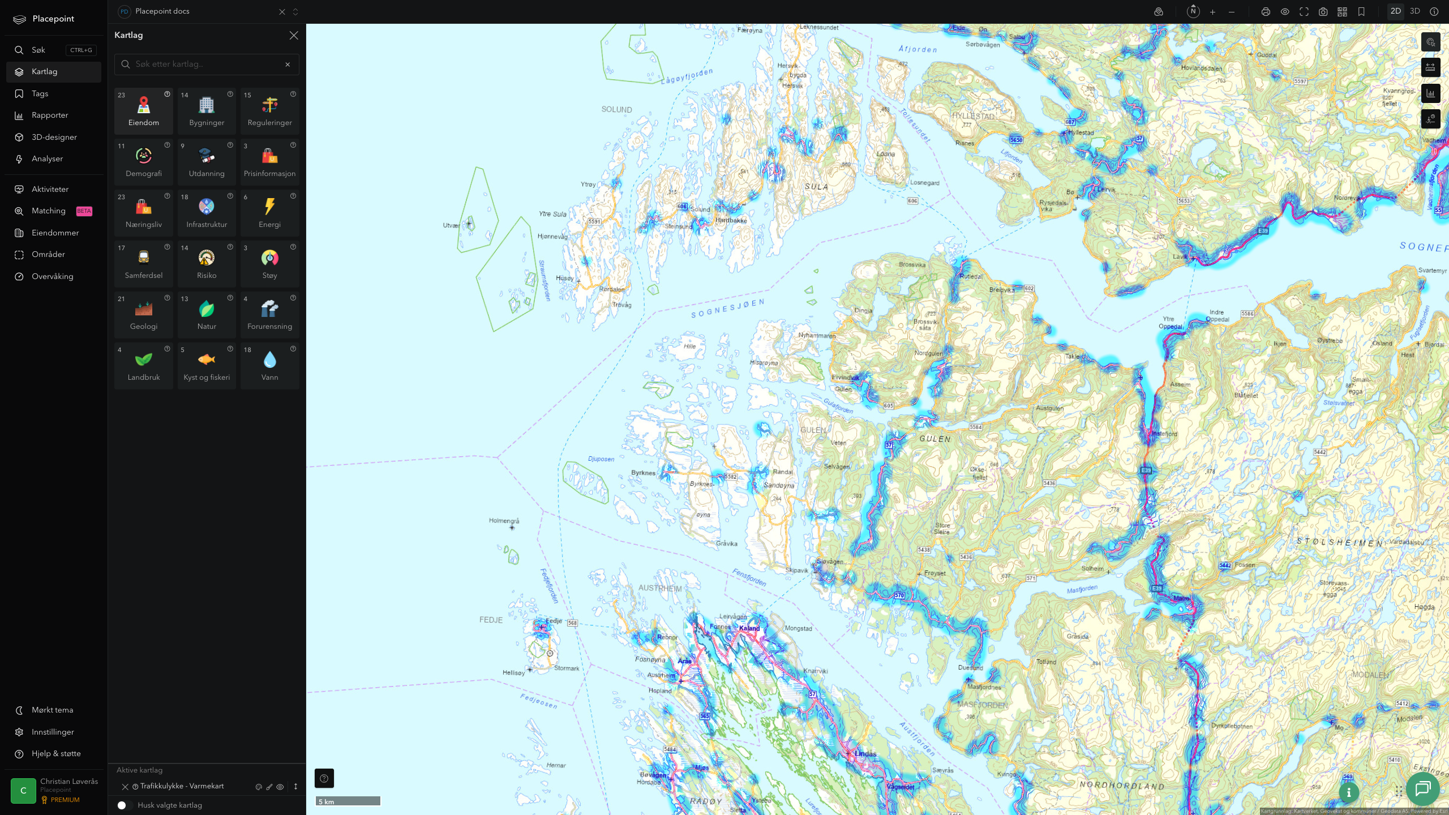Click the camera screenshot icon
1449x815 pixels.
[x=1323, y=11]
